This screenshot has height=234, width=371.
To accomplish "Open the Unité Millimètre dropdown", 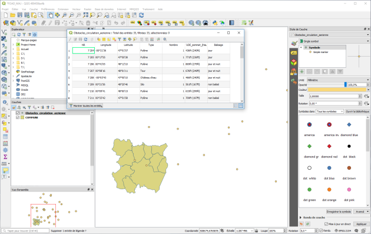I will coord(338,80).
